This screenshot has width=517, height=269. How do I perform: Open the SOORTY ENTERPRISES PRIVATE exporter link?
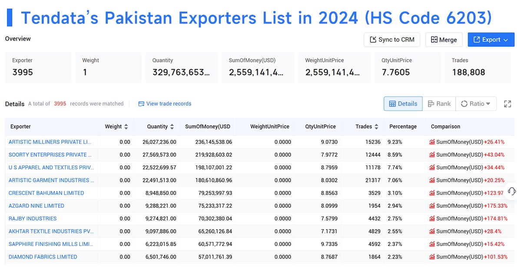click(x=49, y=155)
